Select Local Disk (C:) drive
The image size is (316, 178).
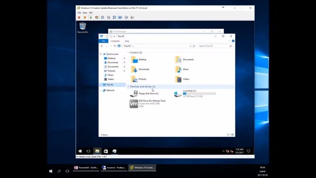(x=195, y=93)
